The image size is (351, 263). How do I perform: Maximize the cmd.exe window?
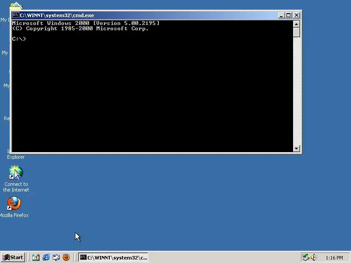(288, 15)
